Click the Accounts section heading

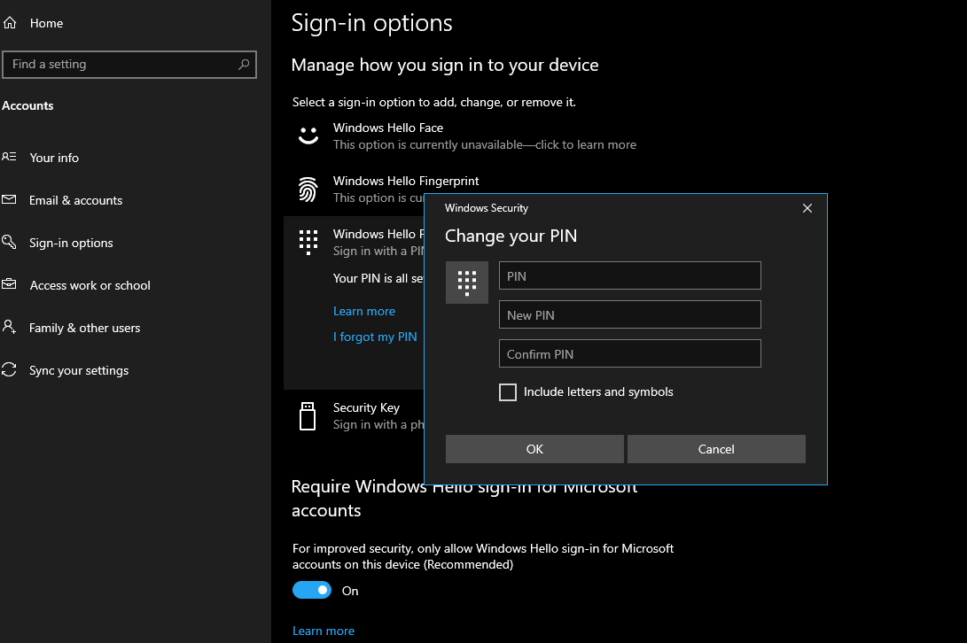click(x=27, y=105)
